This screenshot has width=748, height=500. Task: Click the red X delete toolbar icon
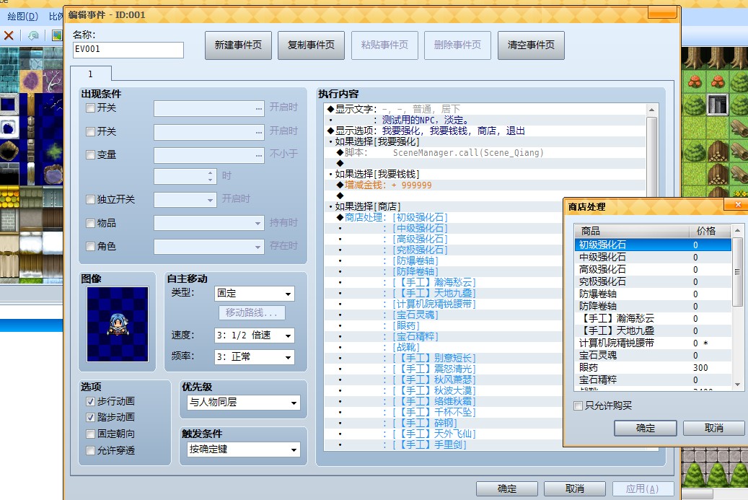tap(9, 35)
